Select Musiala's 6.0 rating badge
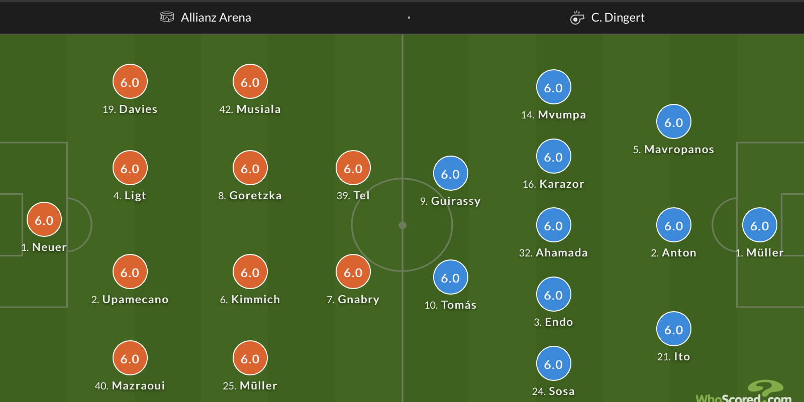Screen dimensions: 804x402 tap(250, 82)
